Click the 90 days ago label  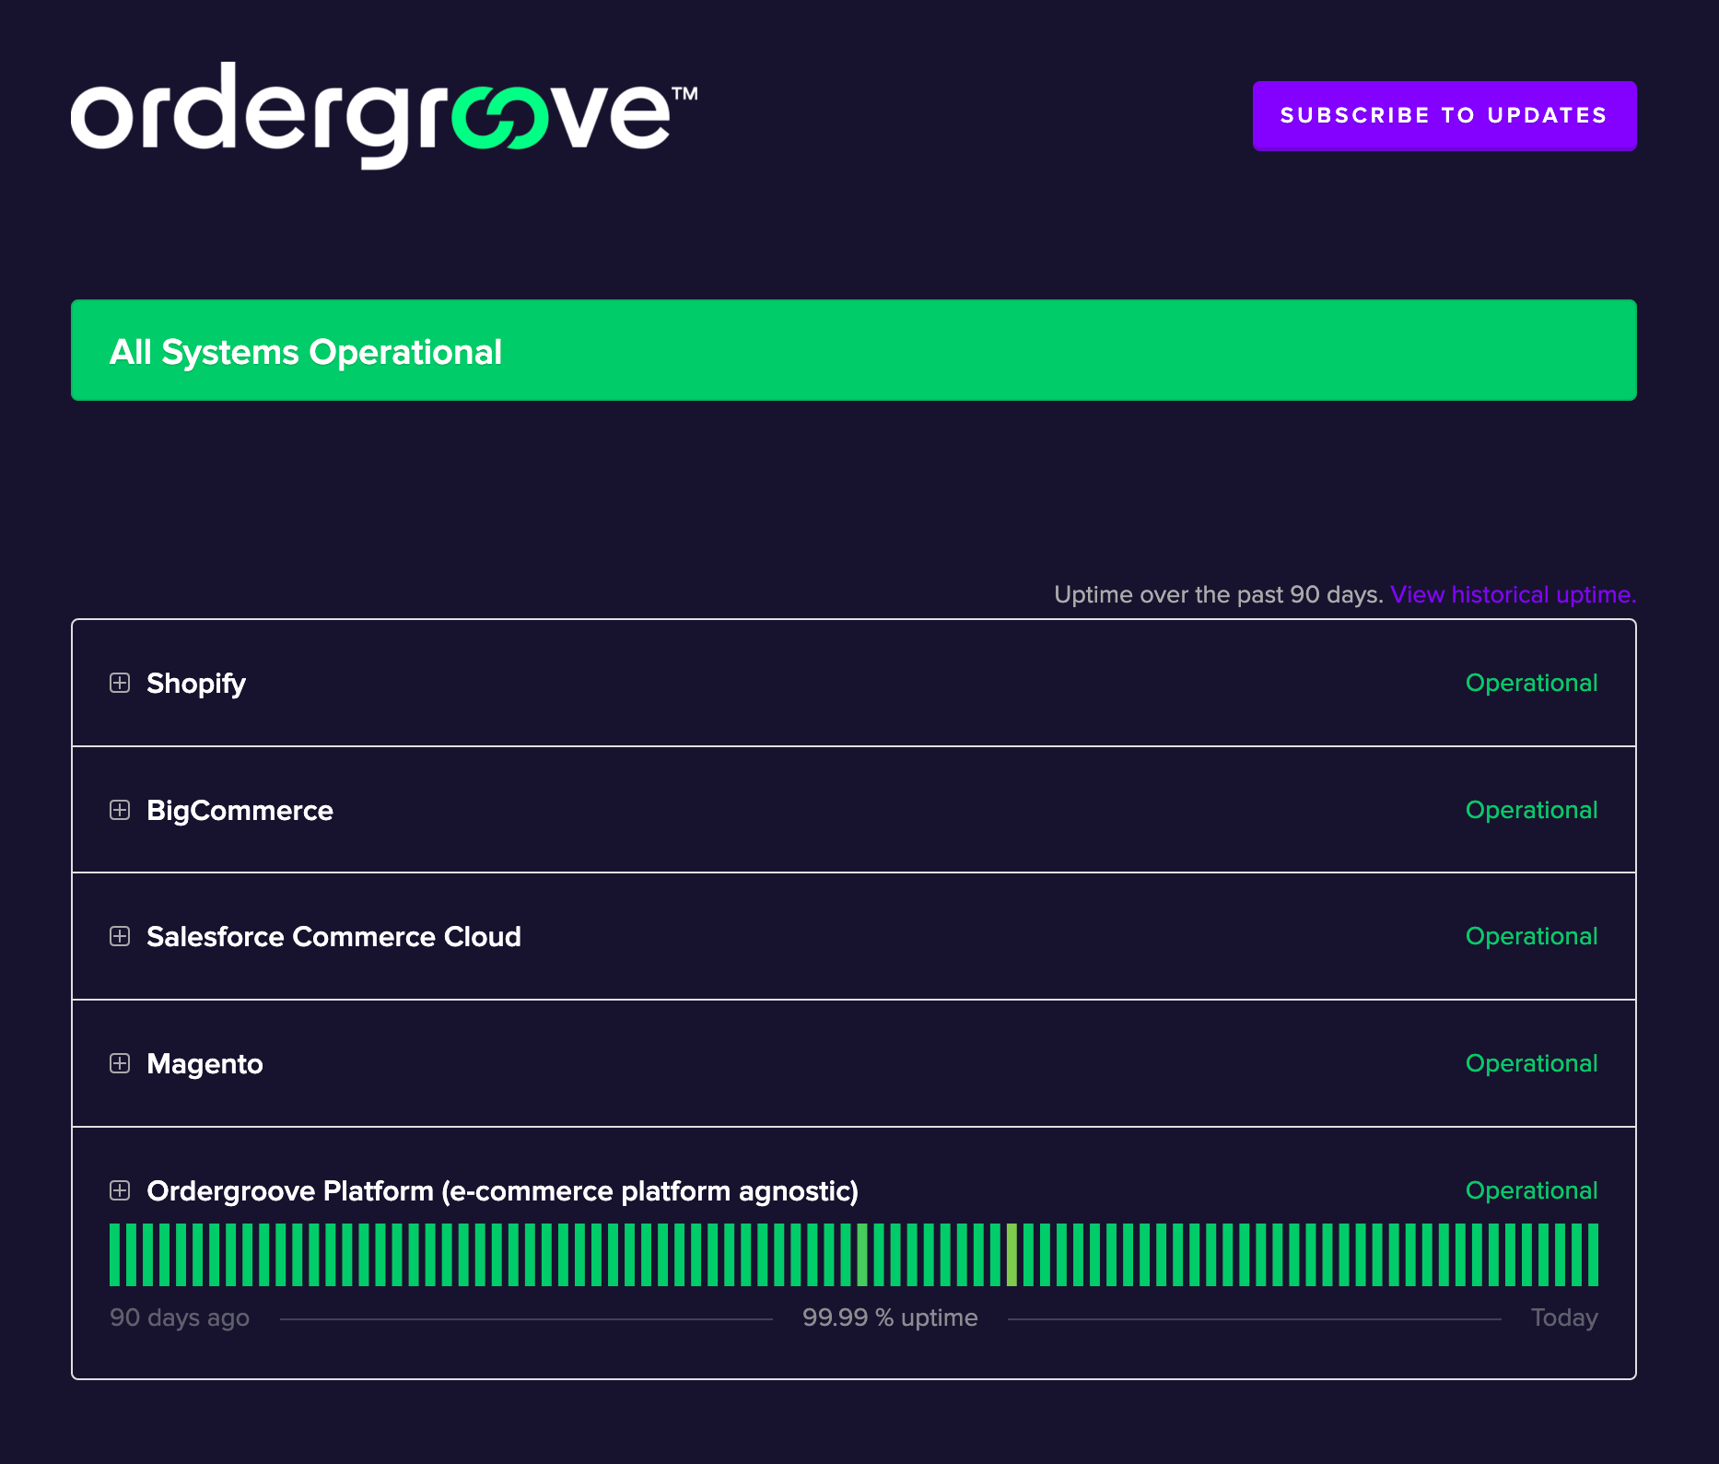180,1318
